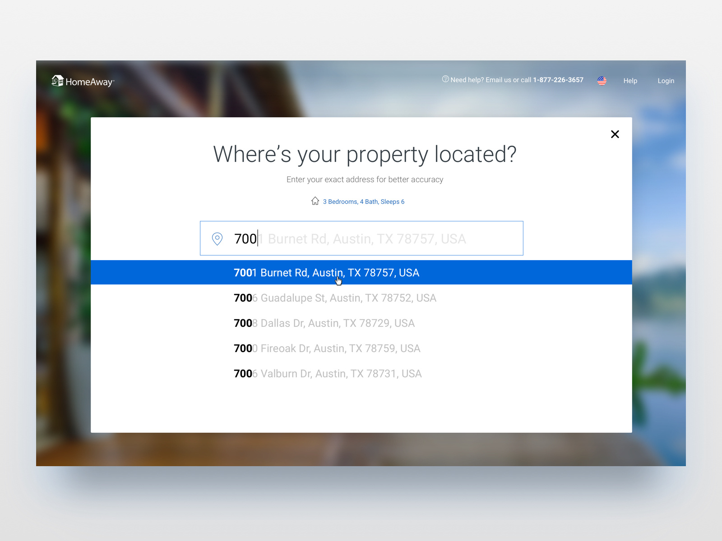Select 7006 Guadalupe St, Austin suggestion
This screenshot has height=541, width=722.
(x=334, y=298)
